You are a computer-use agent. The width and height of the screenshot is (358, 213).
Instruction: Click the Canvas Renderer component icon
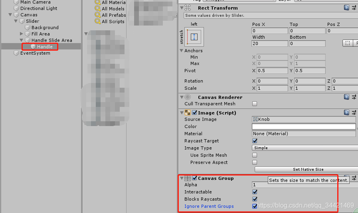pyautogui.click(x=188, y=97)
